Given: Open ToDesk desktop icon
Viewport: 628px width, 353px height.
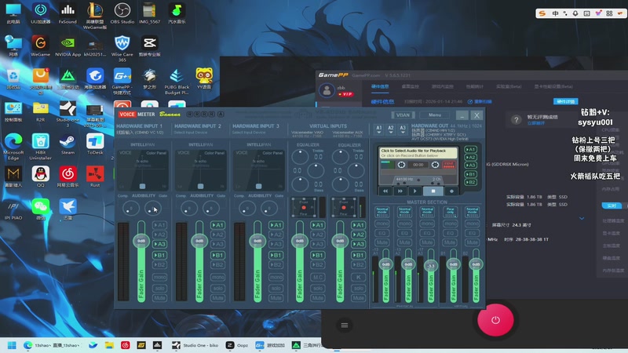Looking at the screenshot, I should (x=95, y=144).
